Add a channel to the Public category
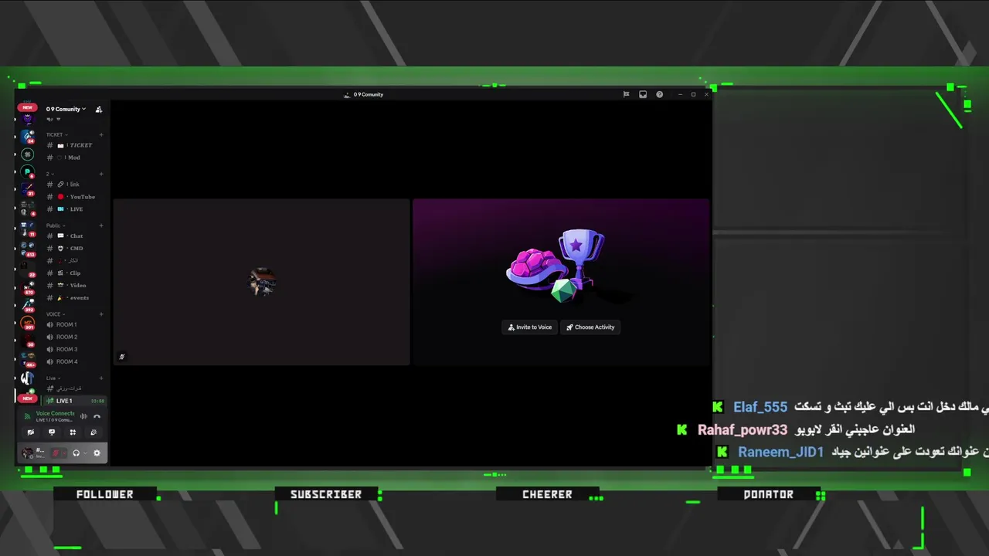 tap(101, 225)
